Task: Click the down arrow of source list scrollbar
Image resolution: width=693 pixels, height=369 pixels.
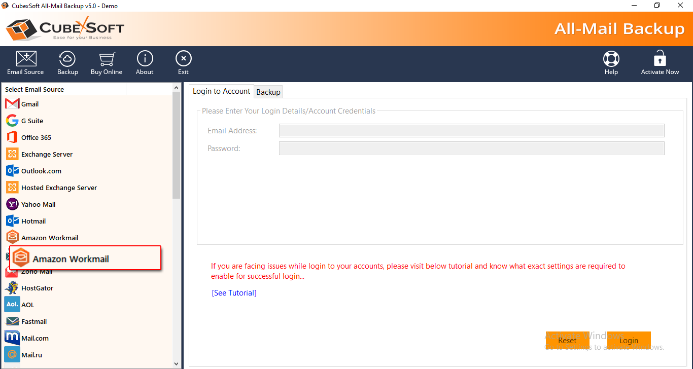Action: [x=176, y=363]
